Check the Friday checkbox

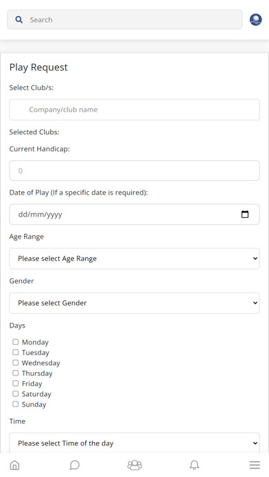click(16, 383)
